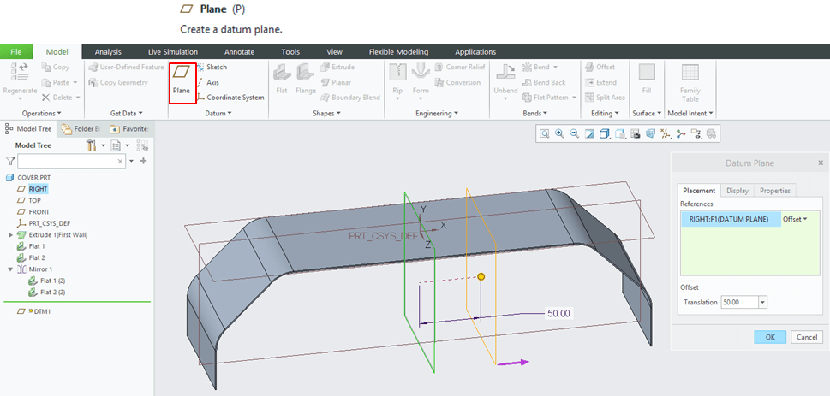The image size is (830, 396).
Task: Choose the Axis datum tool
Action: pyautogui.click(x=212, y=82)
